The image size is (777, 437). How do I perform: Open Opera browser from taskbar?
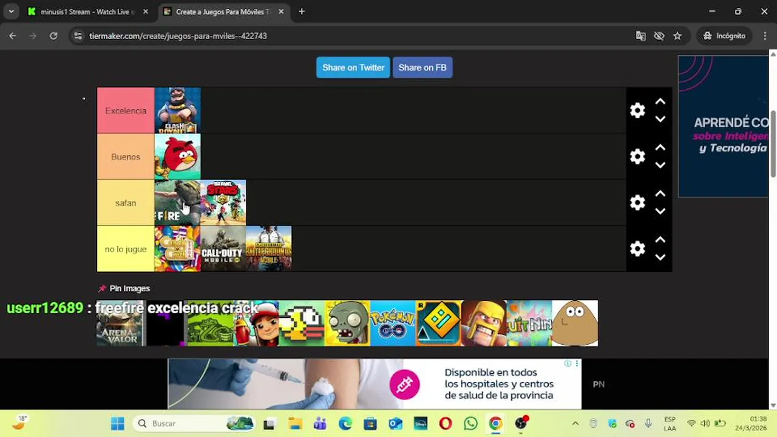(445, 424)
